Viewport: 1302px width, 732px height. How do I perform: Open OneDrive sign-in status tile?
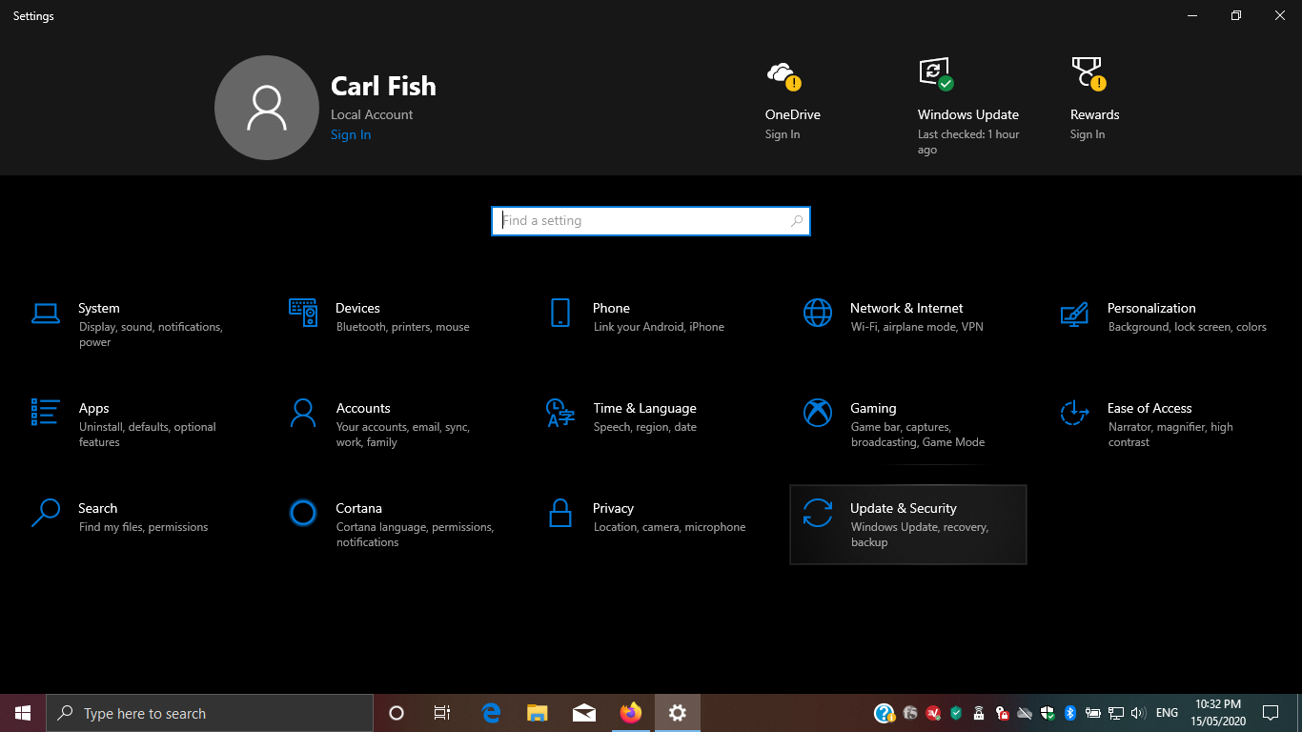(x=792, y=114)
